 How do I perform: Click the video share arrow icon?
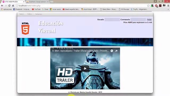click(x=116, y=51)
